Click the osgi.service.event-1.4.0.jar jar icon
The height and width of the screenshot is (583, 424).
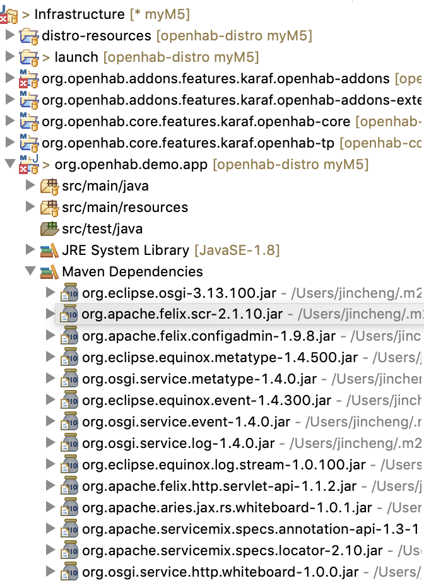coord(69,421)
